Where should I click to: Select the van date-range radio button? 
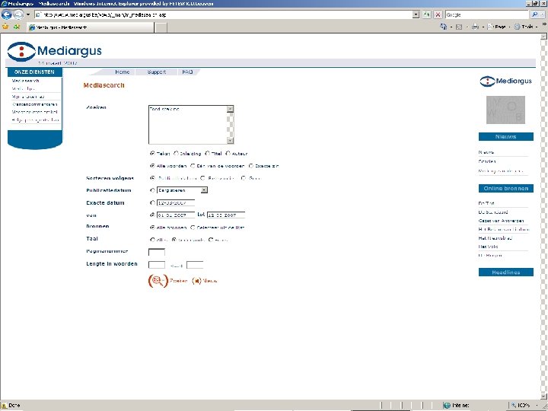152,215
